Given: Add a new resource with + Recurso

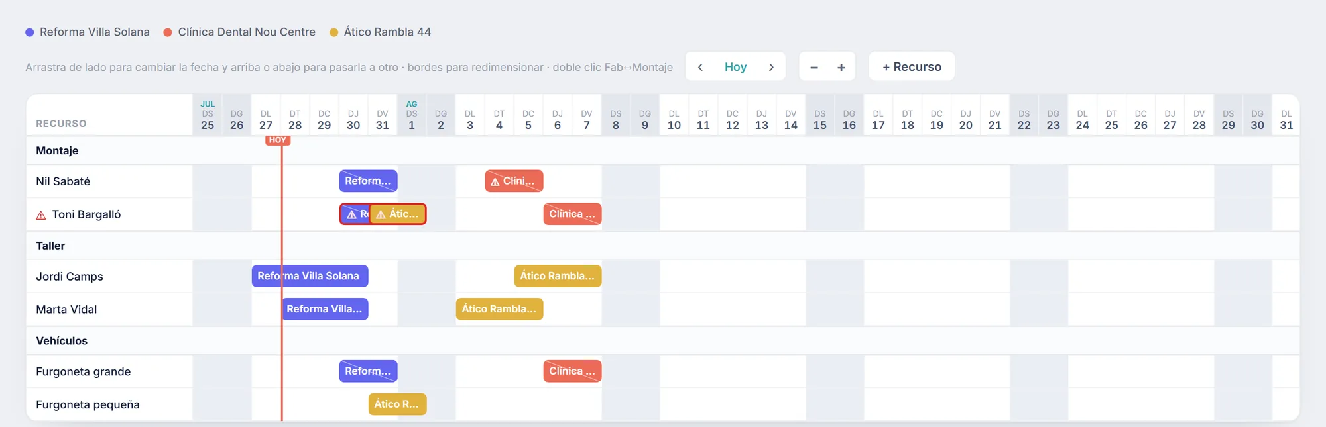Looking at the screenshot, I should (912, 67).
